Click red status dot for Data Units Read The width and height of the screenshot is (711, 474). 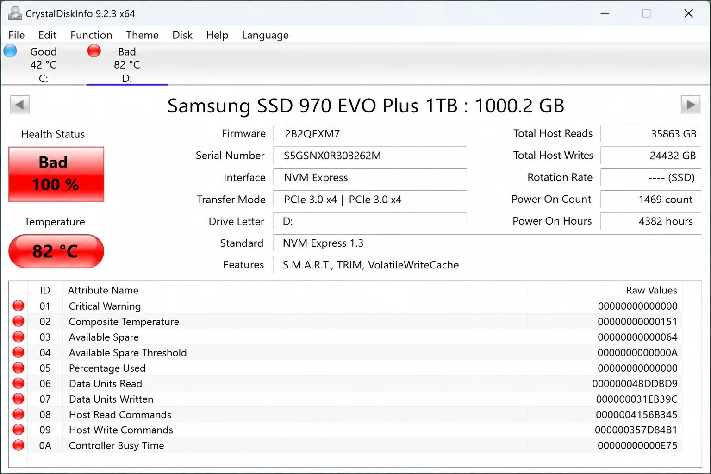[19, 383]
